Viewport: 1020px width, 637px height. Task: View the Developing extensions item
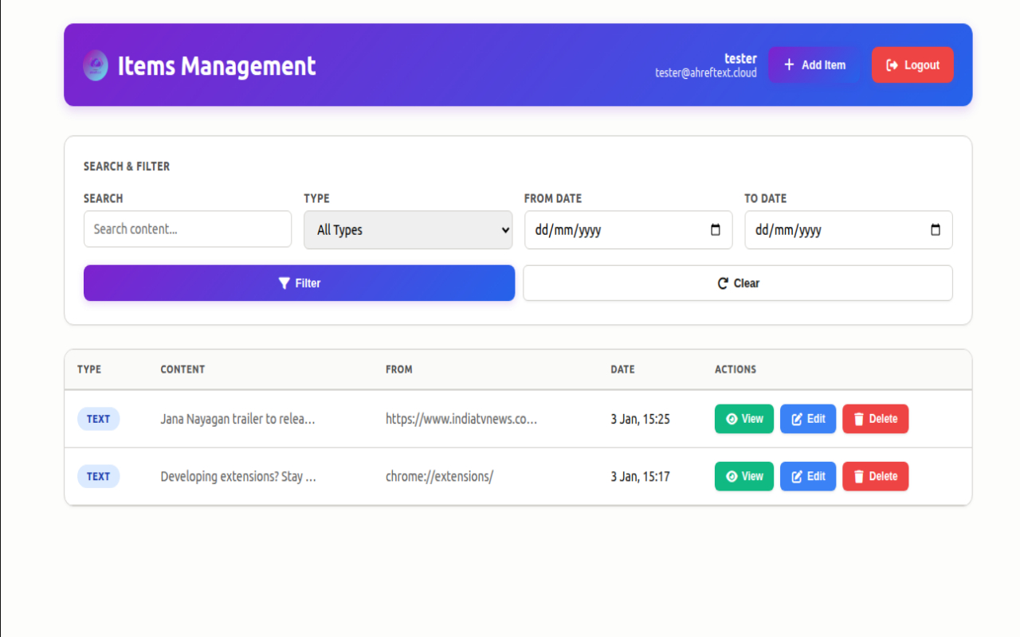744,476
